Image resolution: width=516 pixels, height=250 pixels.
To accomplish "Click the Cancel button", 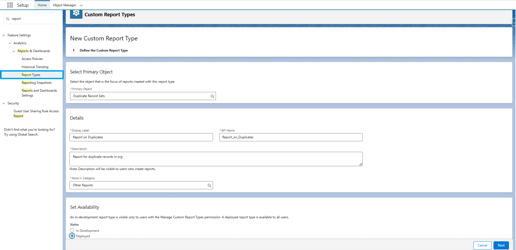I will pyautogui.click(x=482, y=245).
